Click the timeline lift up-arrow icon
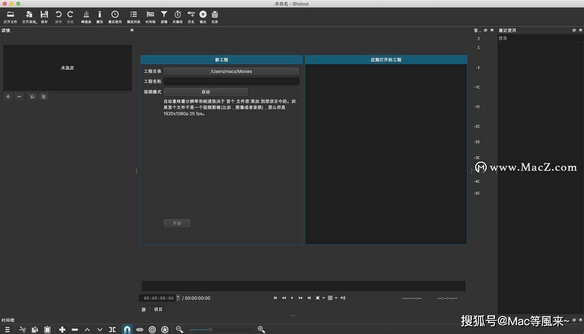 [87, 330]
